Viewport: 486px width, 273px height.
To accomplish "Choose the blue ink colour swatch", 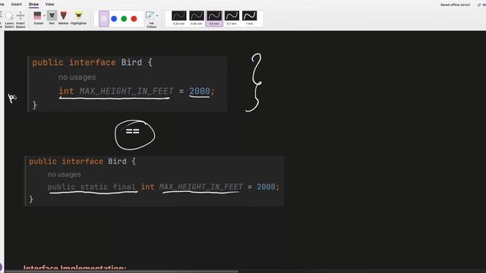I will (x=114, y=18).
